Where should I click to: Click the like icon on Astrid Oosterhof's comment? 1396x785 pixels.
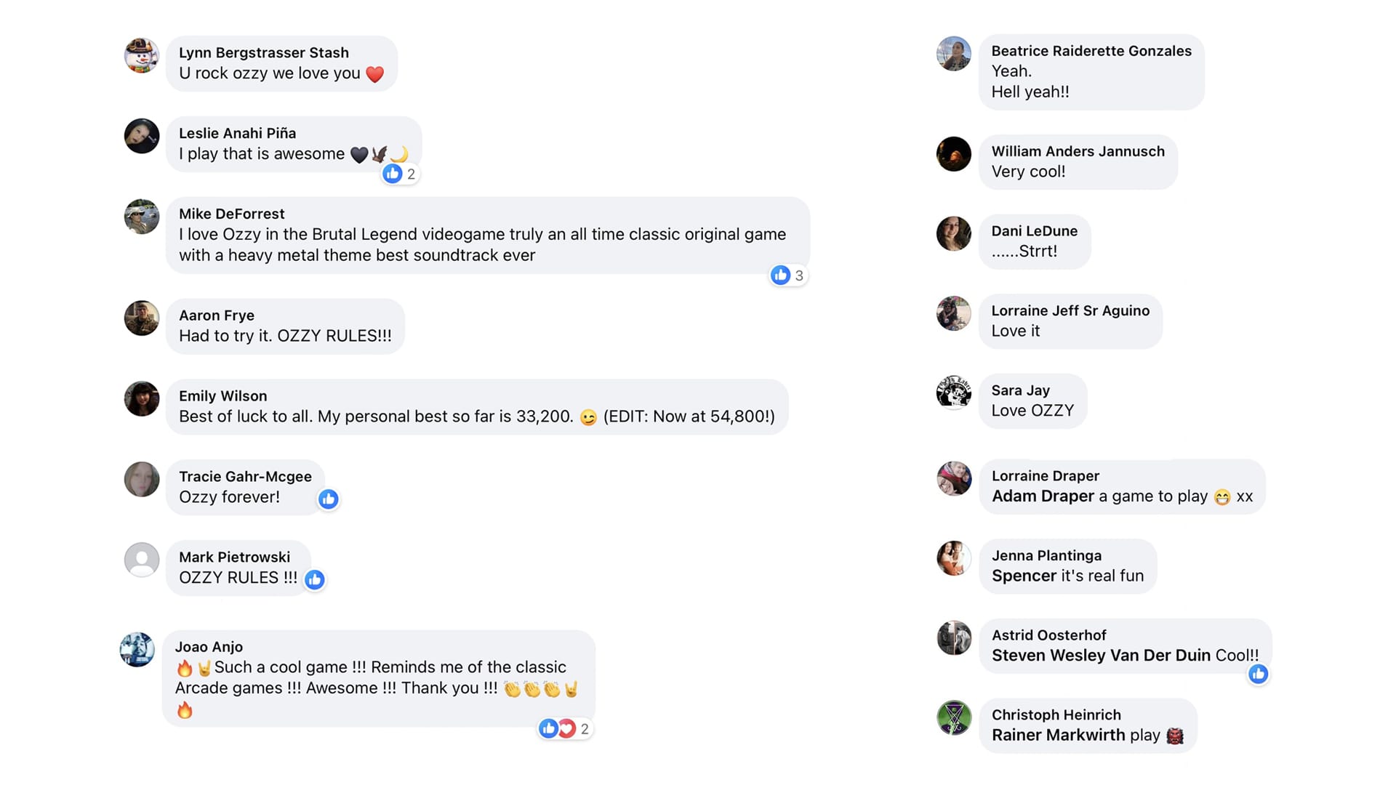1258,675
